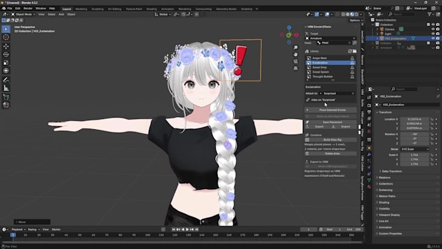Viewport: 442px width, 249px height.
Task: Open the Playback dropdown in timeline
Action: [x=18, y=229]
